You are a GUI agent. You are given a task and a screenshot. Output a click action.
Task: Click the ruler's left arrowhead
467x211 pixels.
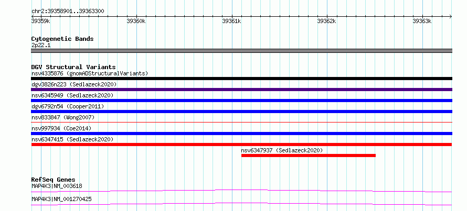coord(33,16)
